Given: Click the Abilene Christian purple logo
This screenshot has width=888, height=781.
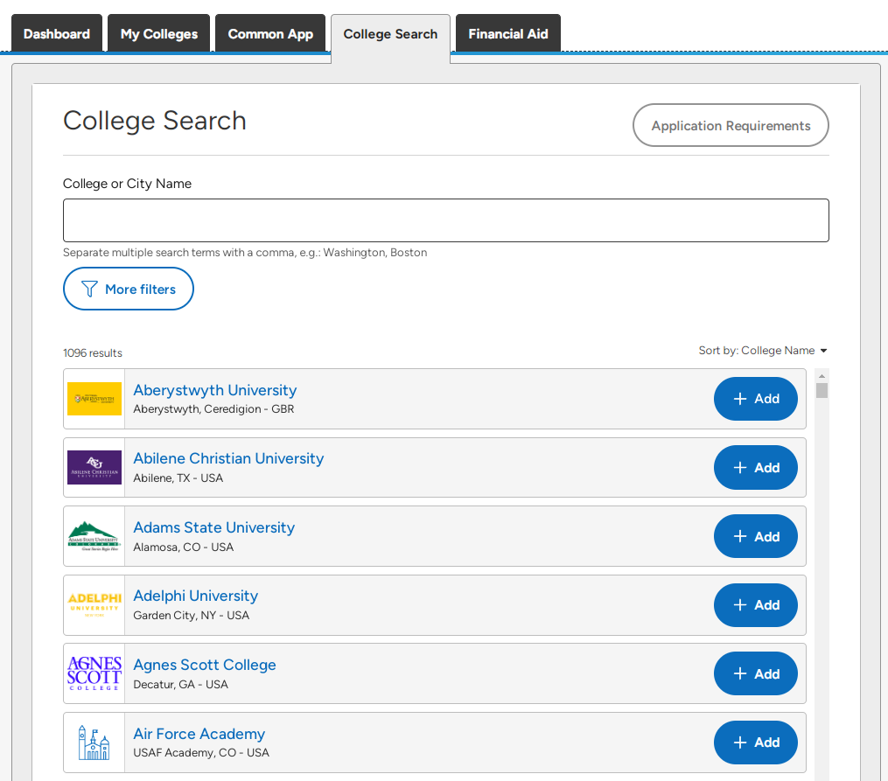Looking at the screenshot, I should point(94,468).
